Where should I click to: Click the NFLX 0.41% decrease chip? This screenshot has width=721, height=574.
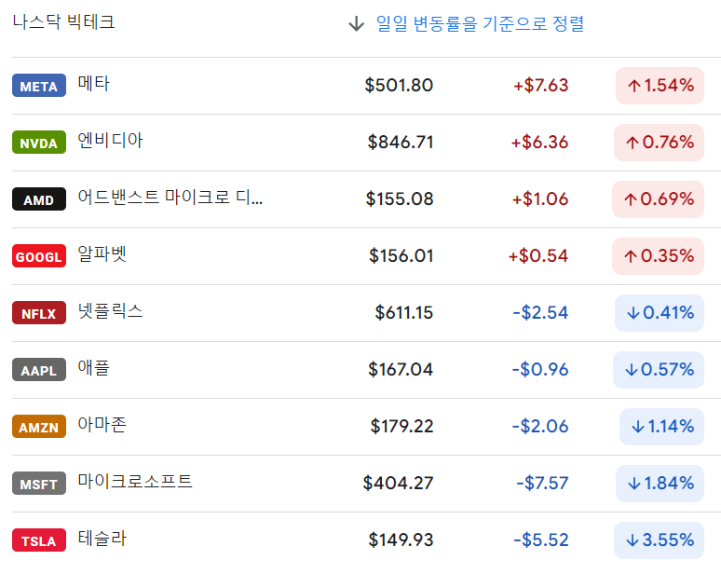[660, 313]
